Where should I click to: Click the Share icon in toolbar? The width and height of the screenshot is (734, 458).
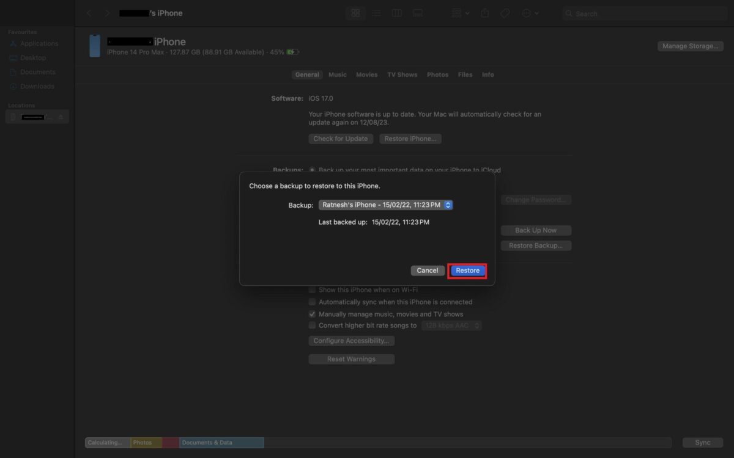click(485, 13)
